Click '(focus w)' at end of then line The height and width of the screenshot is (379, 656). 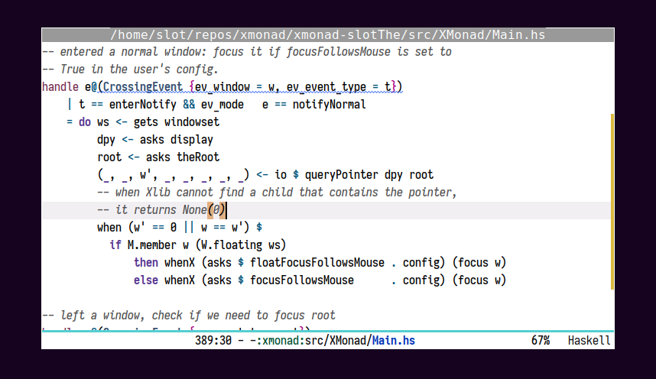(479, 263)
